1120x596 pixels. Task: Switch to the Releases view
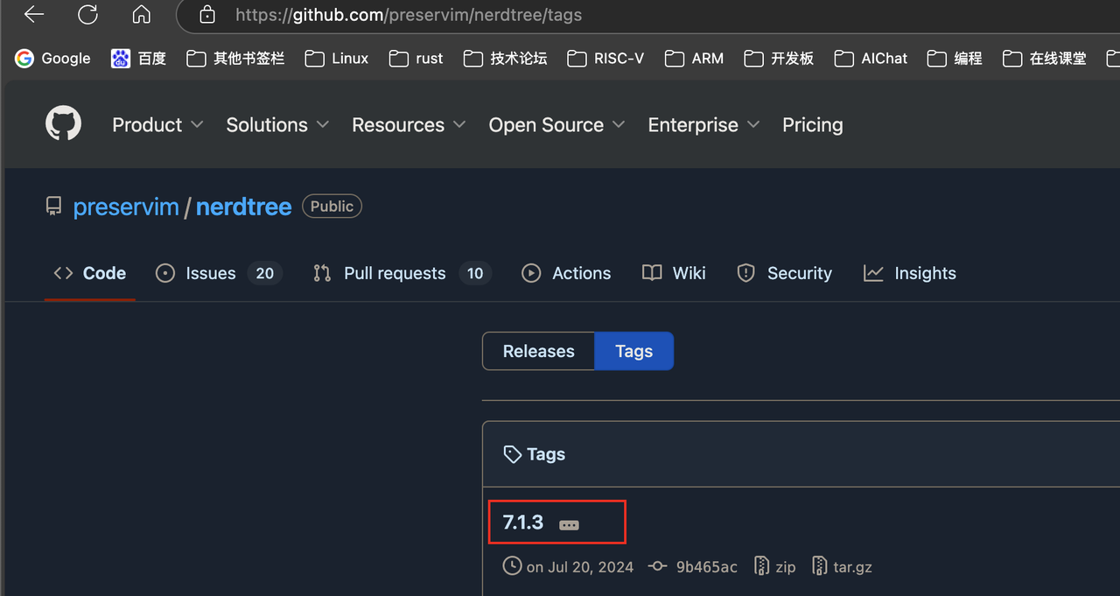click(x=538, y=351)
